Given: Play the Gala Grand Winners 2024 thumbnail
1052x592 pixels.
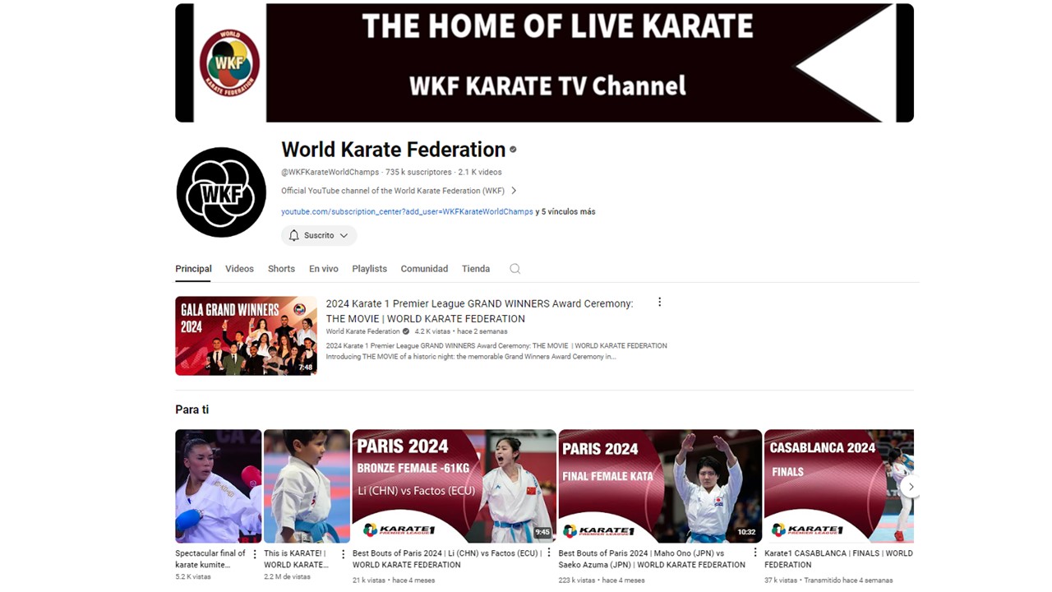Looking at the screenshot, I should 246,335.
